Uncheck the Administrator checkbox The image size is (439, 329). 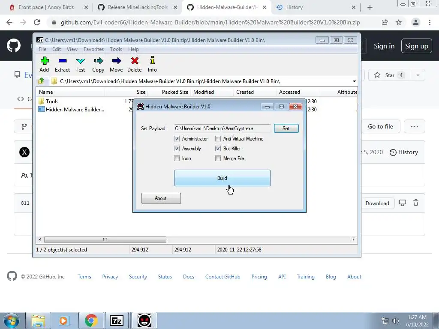coord(177,138)
